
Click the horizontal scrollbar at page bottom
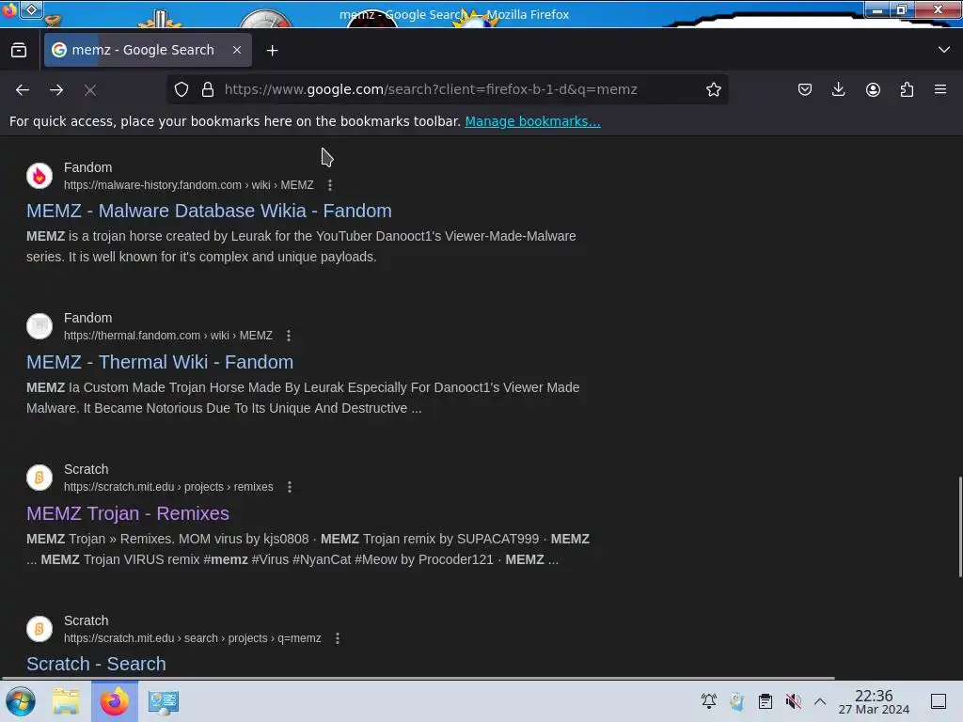[x=418, y=679]
